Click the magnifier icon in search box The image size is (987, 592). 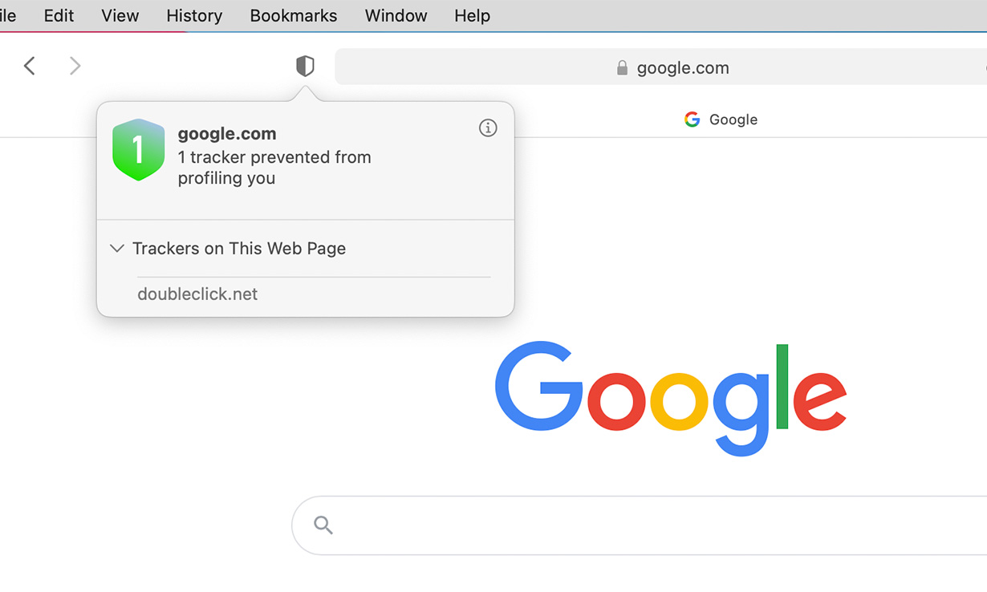click(323, 525)
